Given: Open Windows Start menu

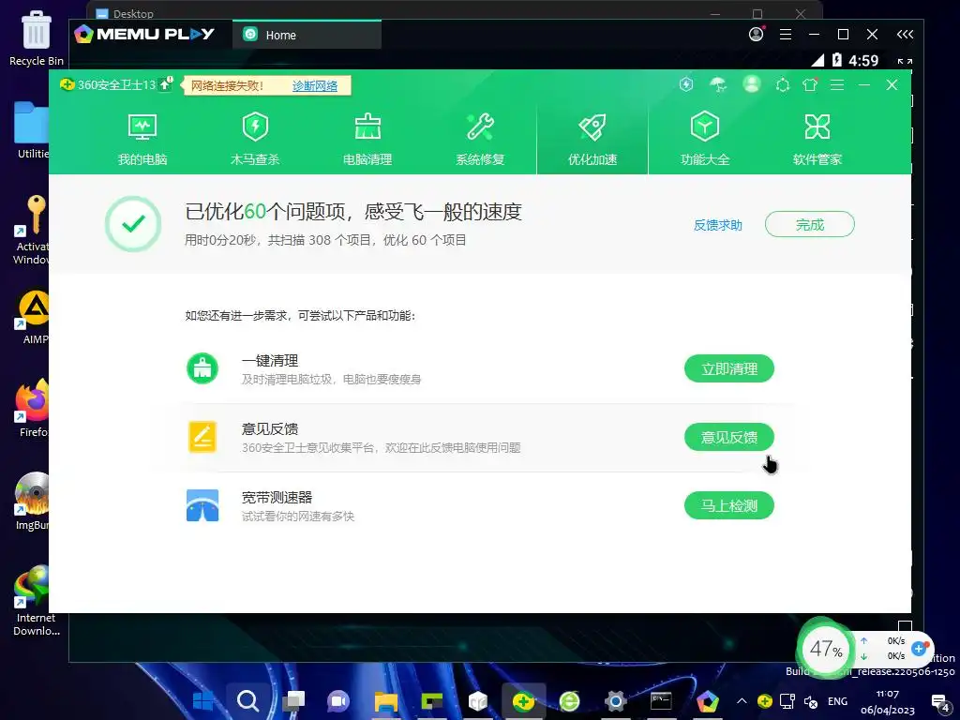Looking at the screenshot, I should pos(202,700).
